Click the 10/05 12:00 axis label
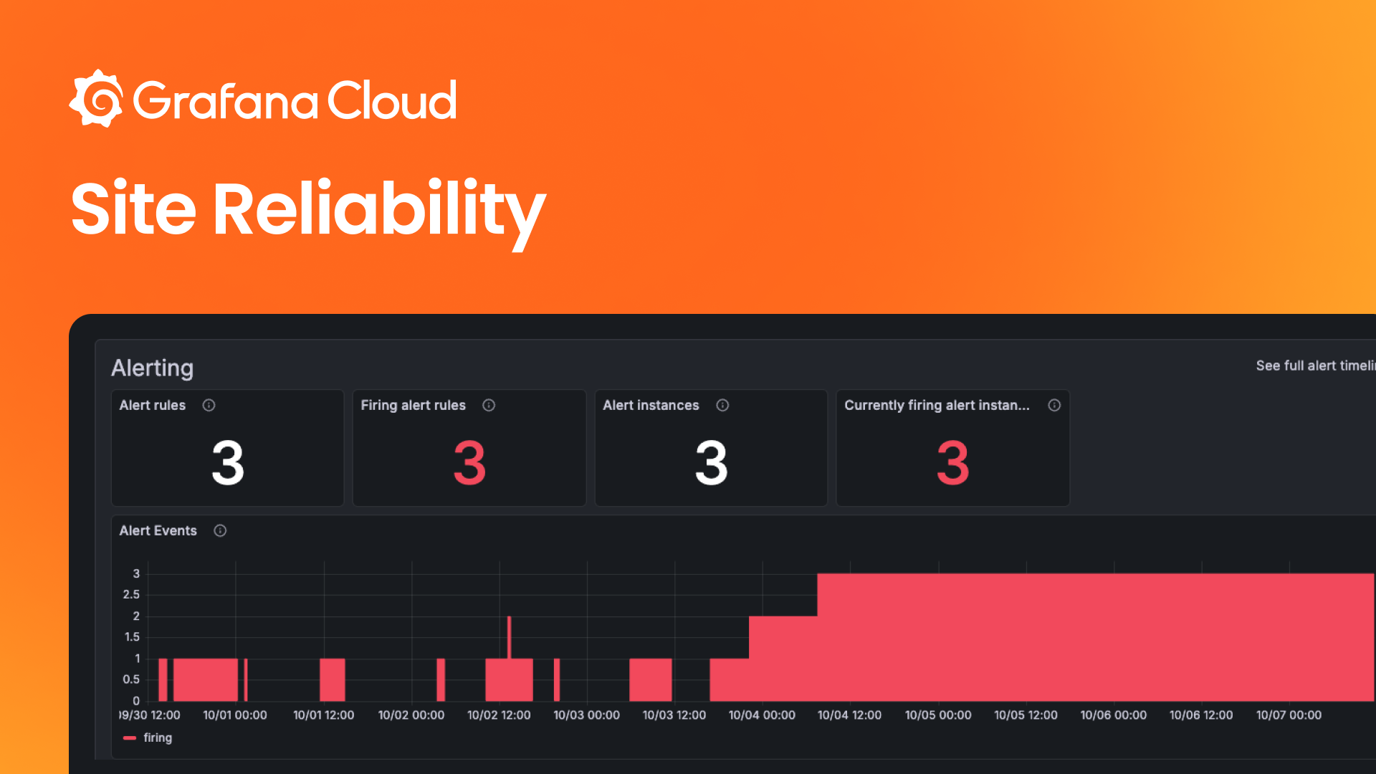 pos(1026,715)
